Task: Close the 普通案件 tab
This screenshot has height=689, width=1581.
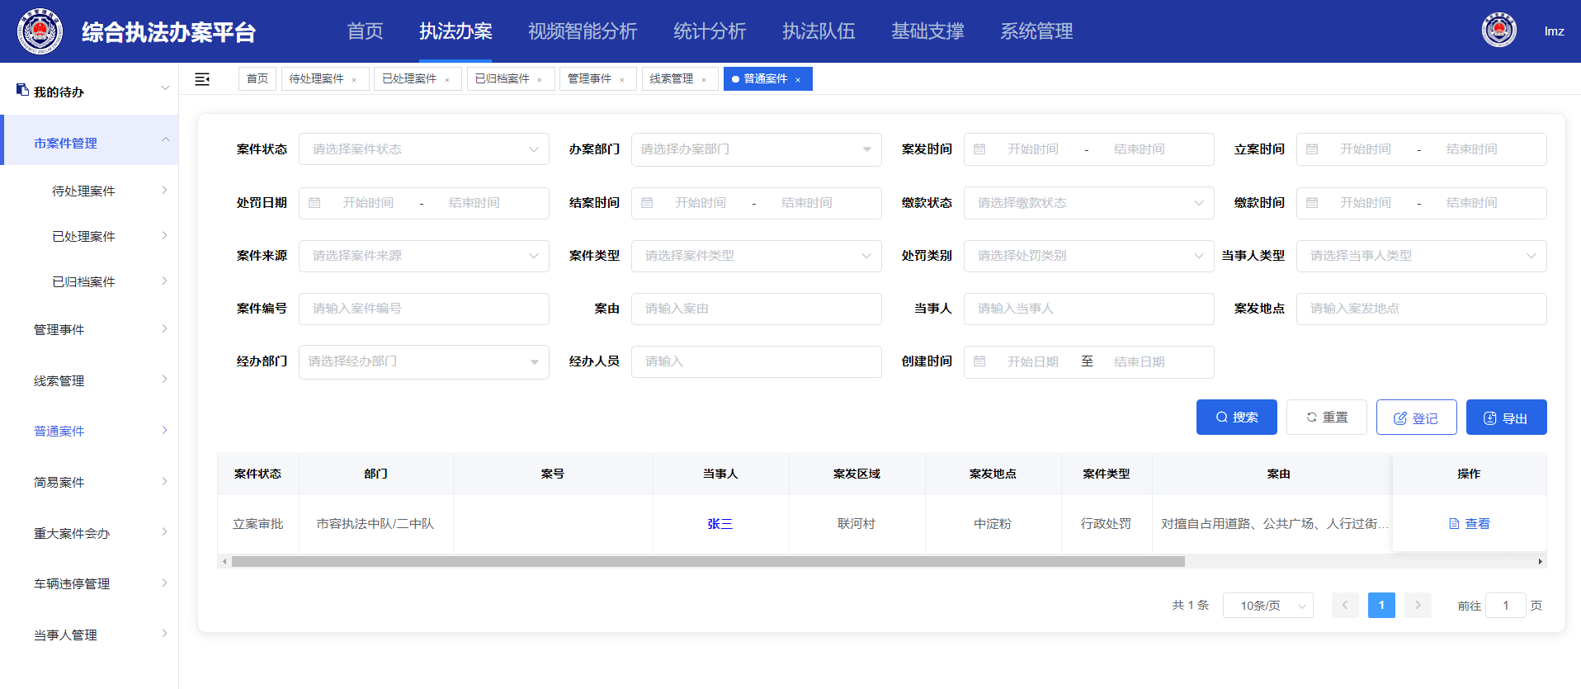Action: 798,80
